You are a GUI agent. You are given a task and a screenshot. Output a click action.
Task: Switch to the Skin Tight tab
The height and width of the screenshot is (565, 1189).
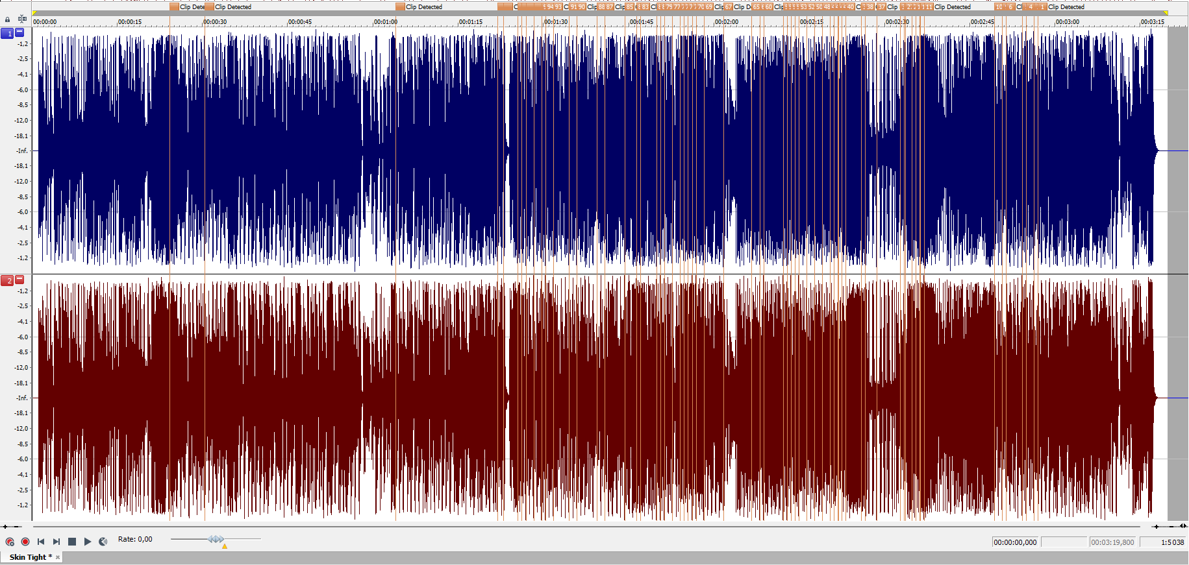pyautogui.click(x=28, y=557)
